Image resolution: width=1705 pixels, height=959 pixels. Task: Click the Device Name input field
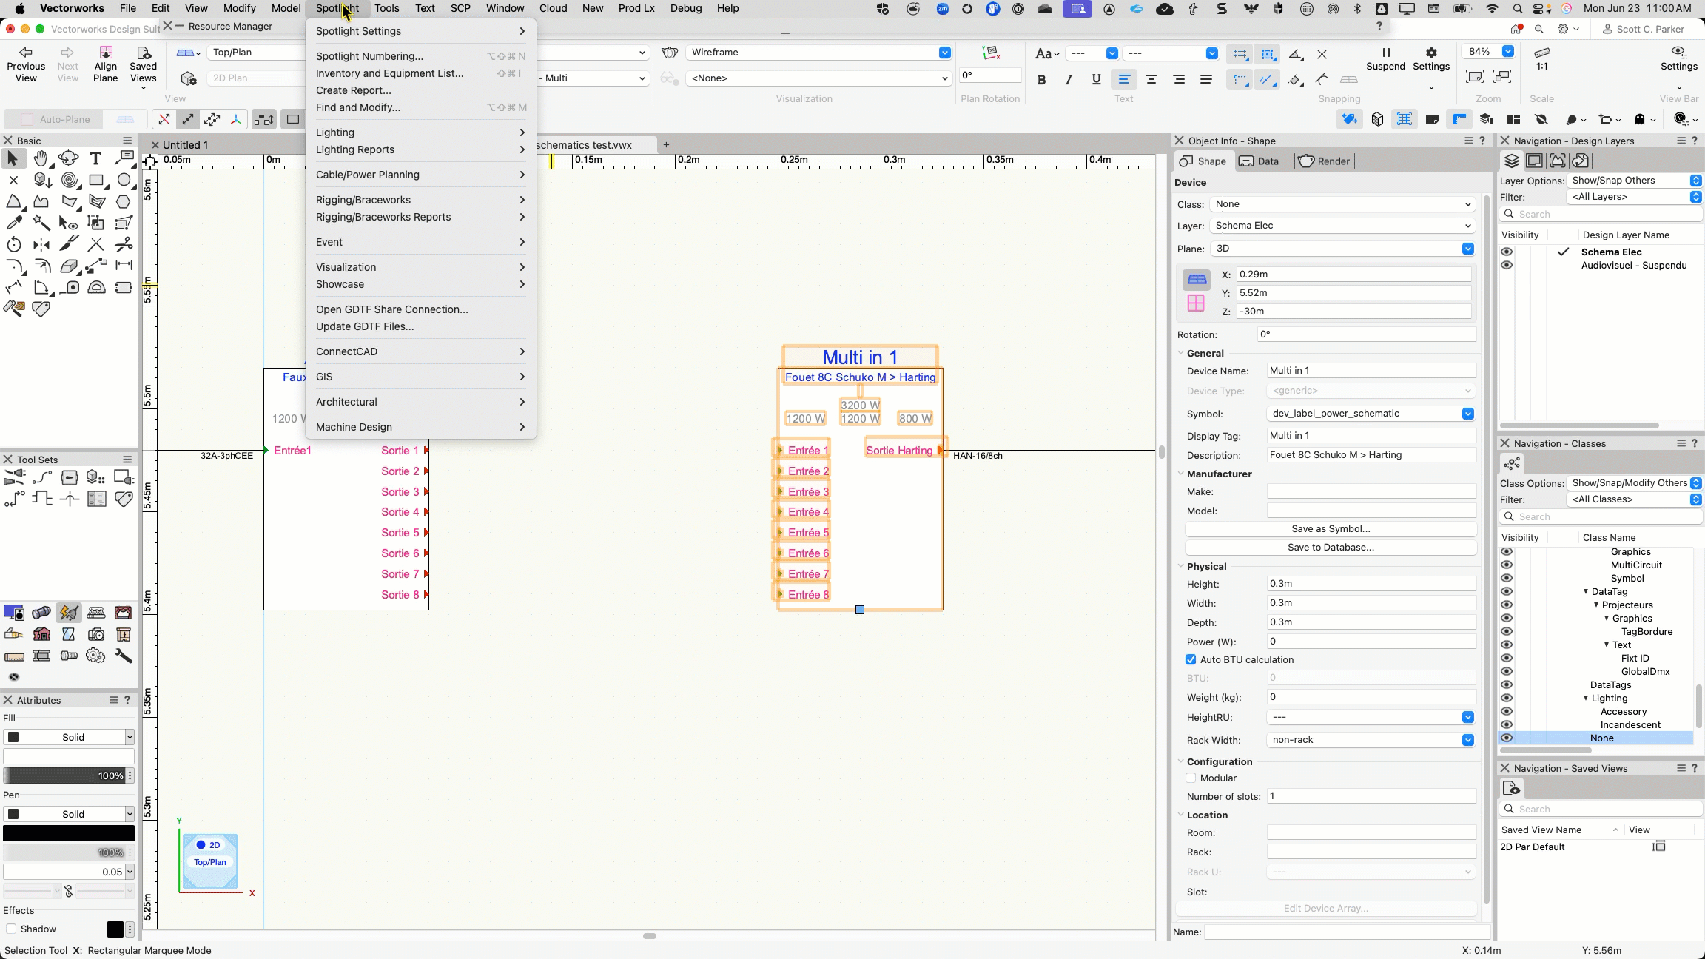click(x=1371, y=371)
